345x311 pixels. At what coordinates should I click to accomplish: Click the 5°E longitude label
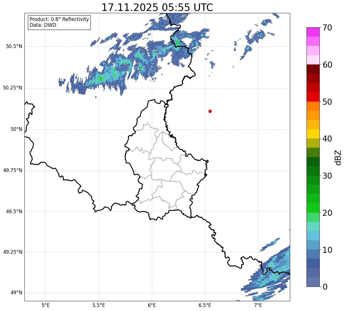pos(46,305)
